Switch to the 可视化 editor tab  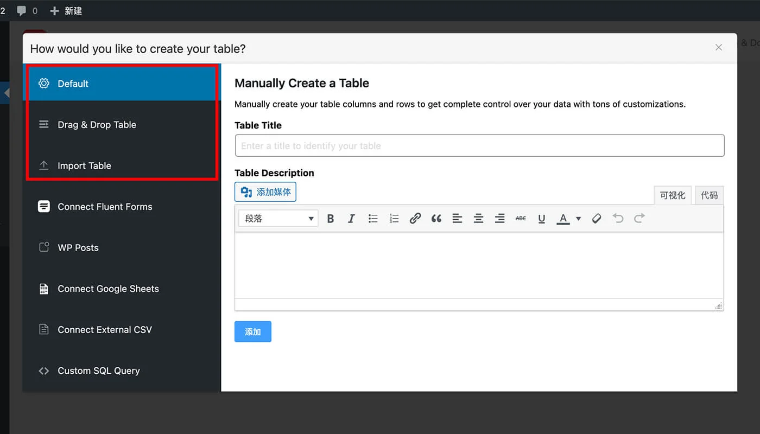pyautogui.click(x=673, y=195)
